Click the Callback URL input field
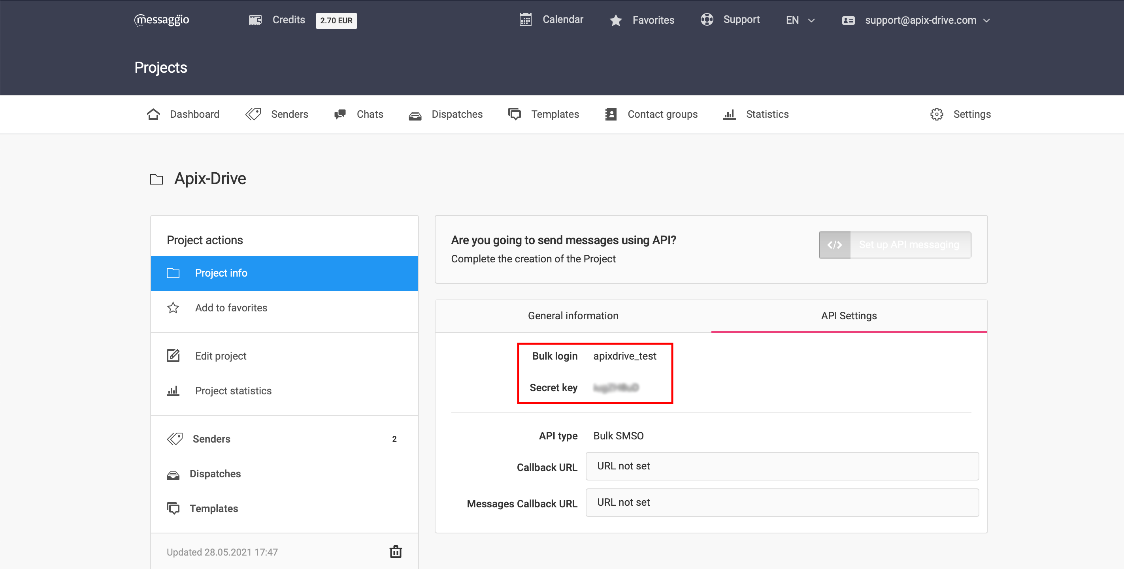The image size is (1124, 569). pos(782,466)
